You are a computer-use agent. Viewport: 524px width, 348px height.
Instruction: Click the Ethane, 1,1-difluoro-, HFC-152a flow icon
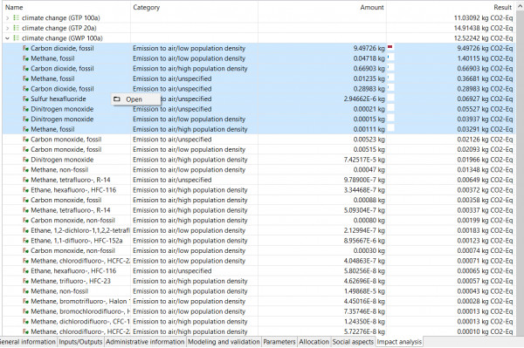pos(25,241)
